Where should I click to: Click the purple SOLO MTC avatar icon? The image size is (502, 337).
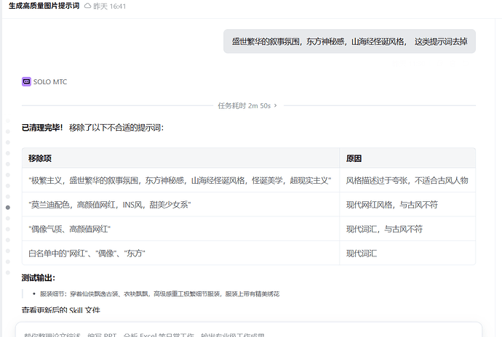(x=26, y=81)
